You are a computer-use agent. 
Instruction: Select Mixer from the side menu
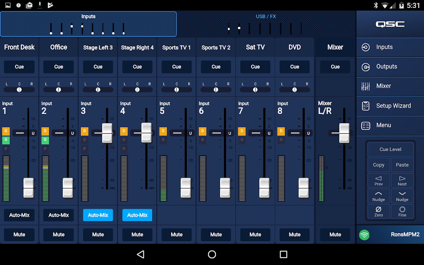(390, 86)
